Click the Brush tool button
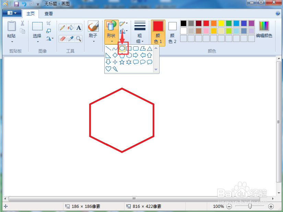Screen dimensions: 283x212 point(93,26)
